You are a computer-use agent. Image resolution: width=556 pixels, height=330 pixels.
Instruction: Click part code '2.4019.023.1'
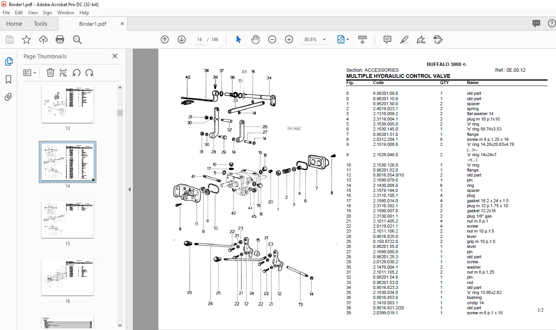386,109
